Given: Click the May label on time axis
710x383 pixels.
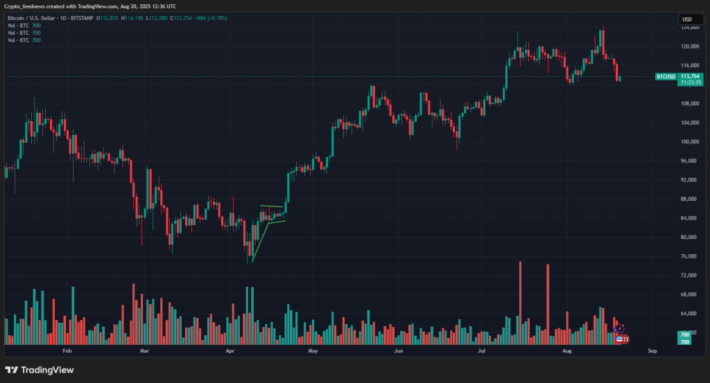Looking at the screenshot, I should (313, 351).
